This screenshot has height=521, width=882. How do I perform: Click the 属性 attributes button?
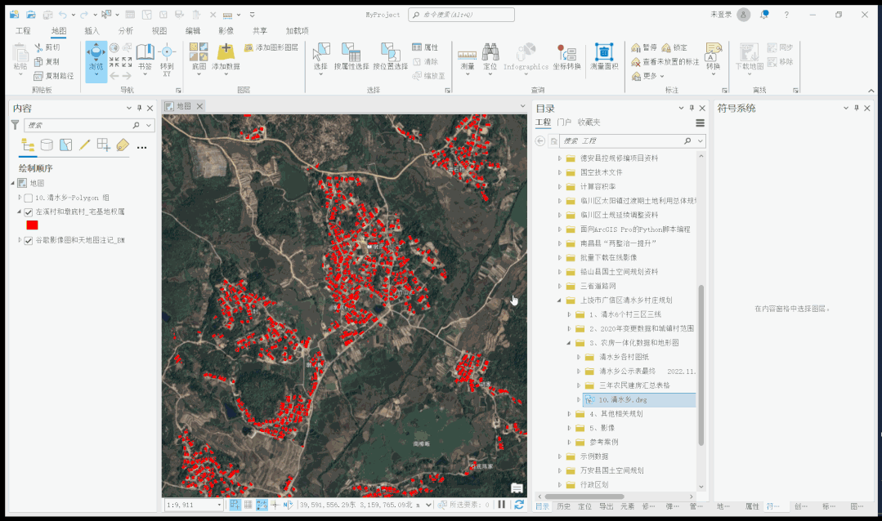point(425,48)
